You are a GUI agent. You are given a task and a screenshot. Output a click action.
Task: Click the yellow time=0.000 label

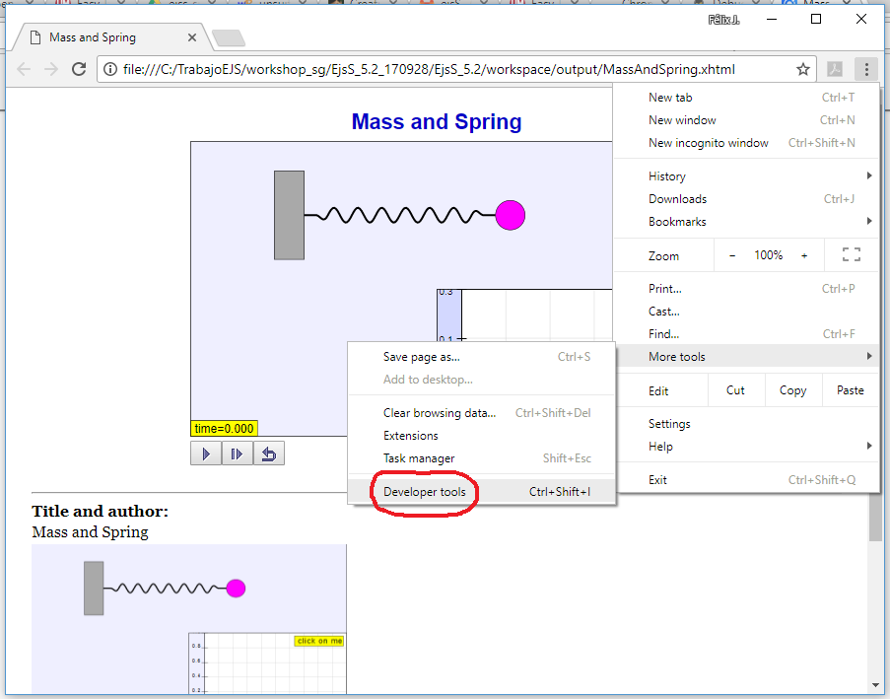[224, 428]
